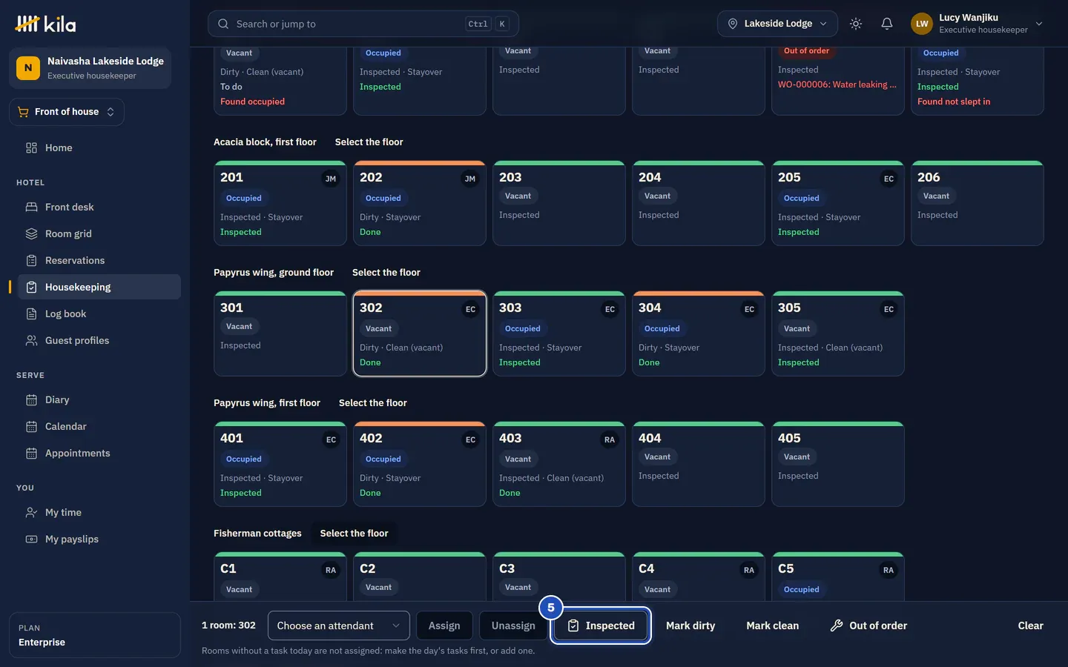Screen dimensions: 1068x667
Task: Click the Reservations clipboard icon
Action: pyautogui.click(x=31, y=260)
